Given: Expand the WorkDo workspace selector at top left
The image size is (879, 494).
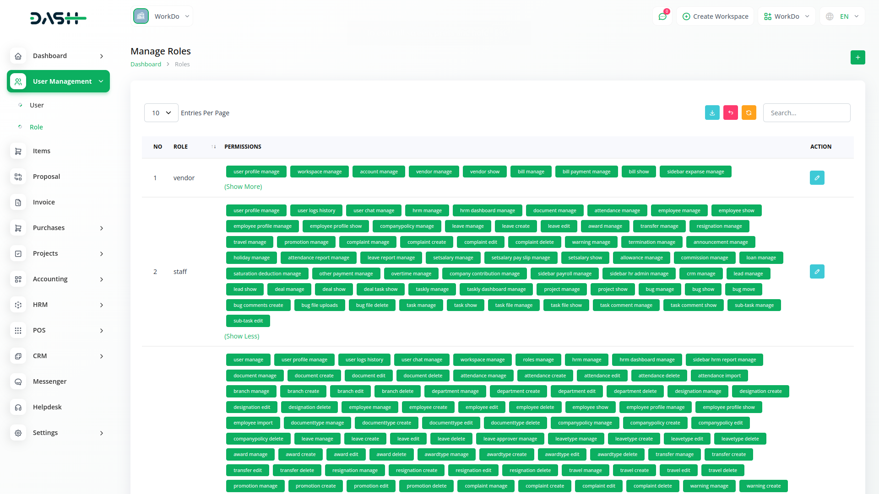Looking at the screenshot, I should coord(162,16).
